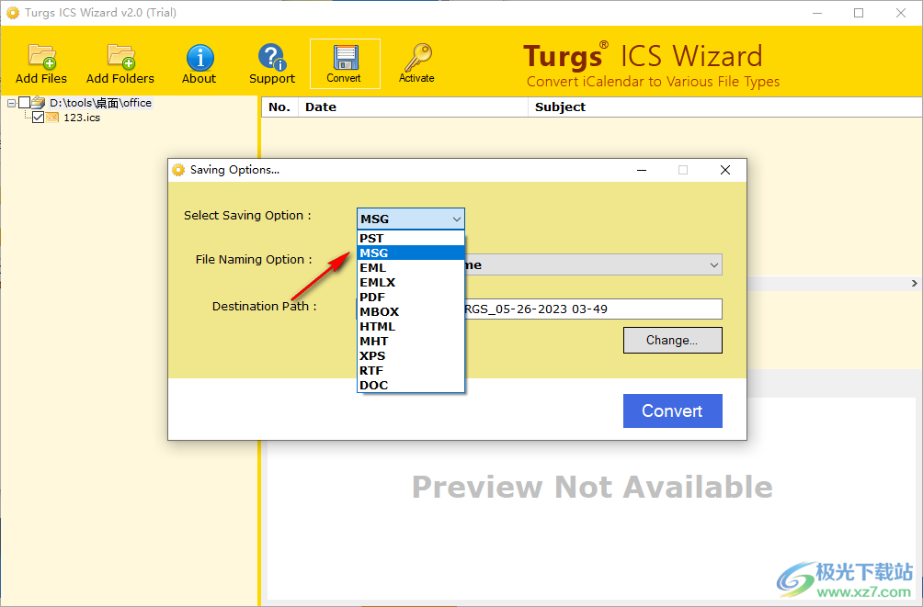Click the D:\tools folder drive icon

39,102
